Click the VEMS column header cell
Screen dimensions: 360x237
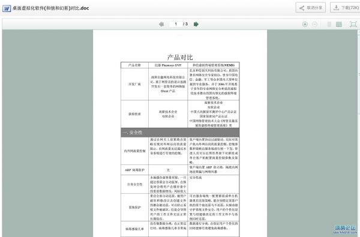tap(214, 65)
